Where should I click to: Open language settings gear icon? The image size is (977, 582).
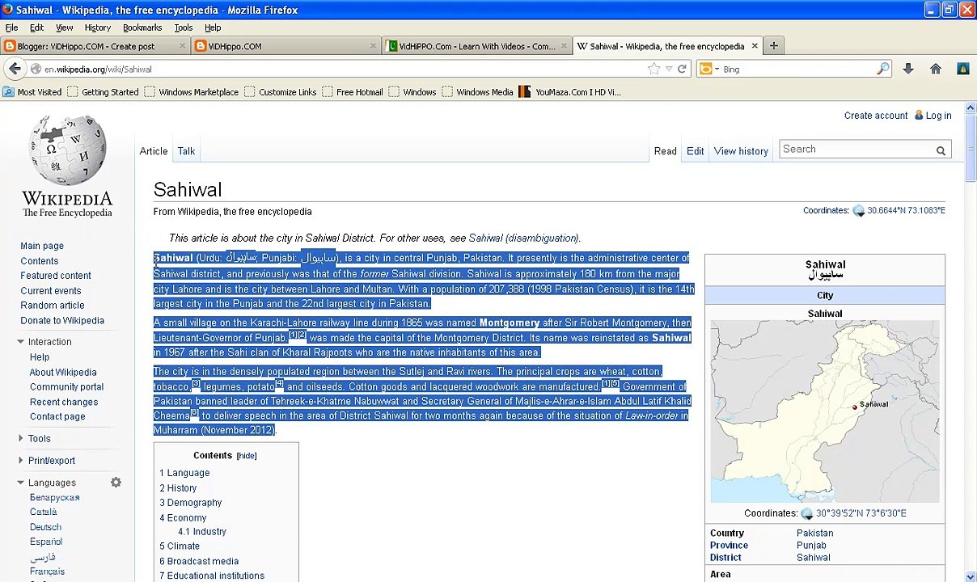tap(116, 483)
